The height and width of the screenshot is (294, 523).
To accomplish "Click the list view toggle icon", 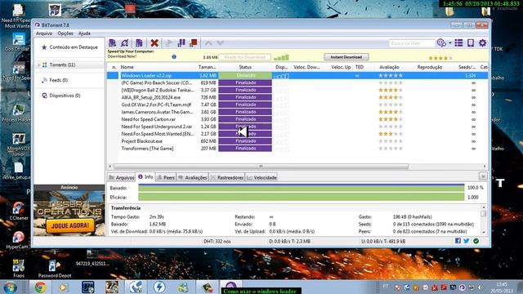I will tap(459, 43).
